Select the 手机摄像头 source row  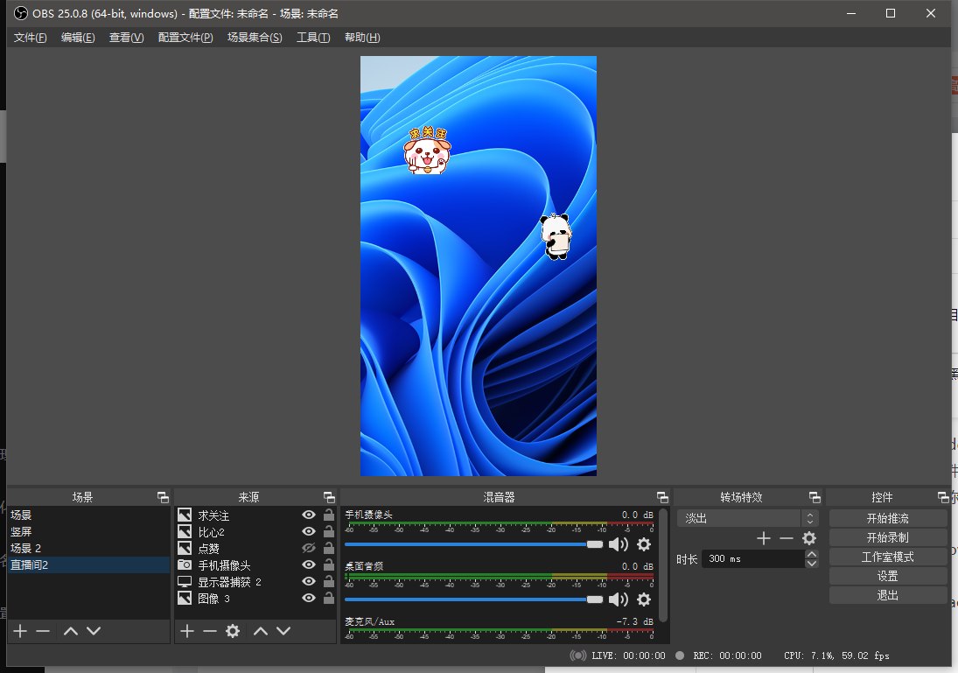pyautogui.click(x=255, y=564)
